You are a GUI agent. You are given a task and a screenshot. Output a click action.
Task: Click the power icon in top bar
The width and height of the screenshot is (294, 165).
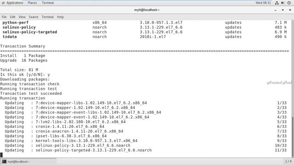pos(289,3)
